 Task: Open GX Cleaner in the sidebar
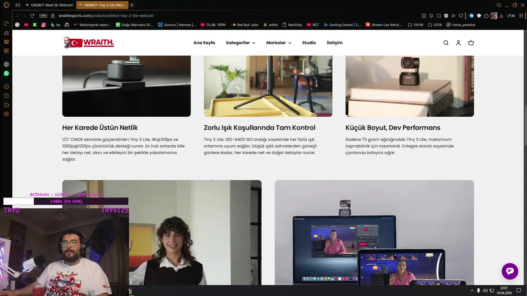point(6,33)
